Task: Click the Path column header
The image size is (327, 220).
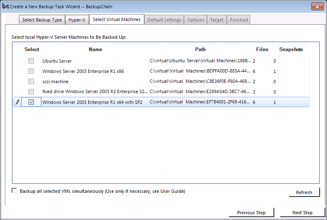Action: [200, 49]
